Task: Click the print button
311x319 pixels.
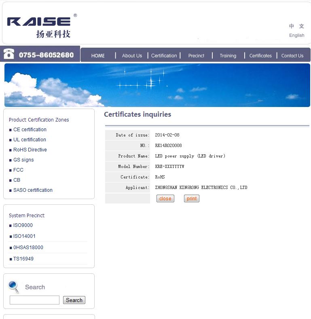Action: [192, 198]
